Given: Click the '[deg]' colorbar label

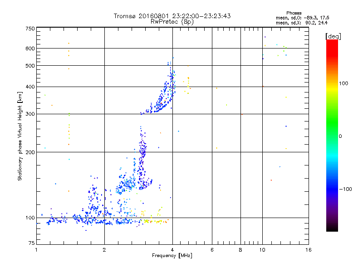Looking at the screenshot, I should tap(333, 36).
